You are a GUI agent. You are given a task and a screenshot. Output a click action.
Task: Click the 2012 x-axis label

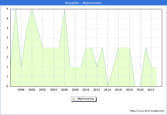coord(97,90)
